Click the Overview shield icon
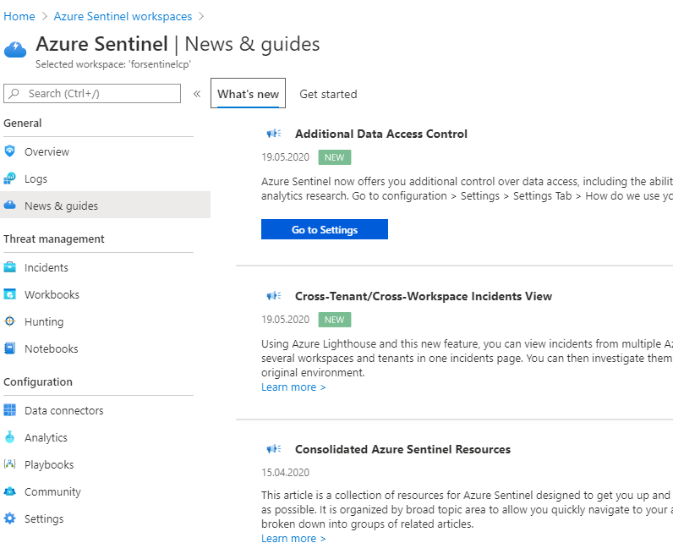Image resolution: width=673 pixels, height=543 pixels. 9,151
